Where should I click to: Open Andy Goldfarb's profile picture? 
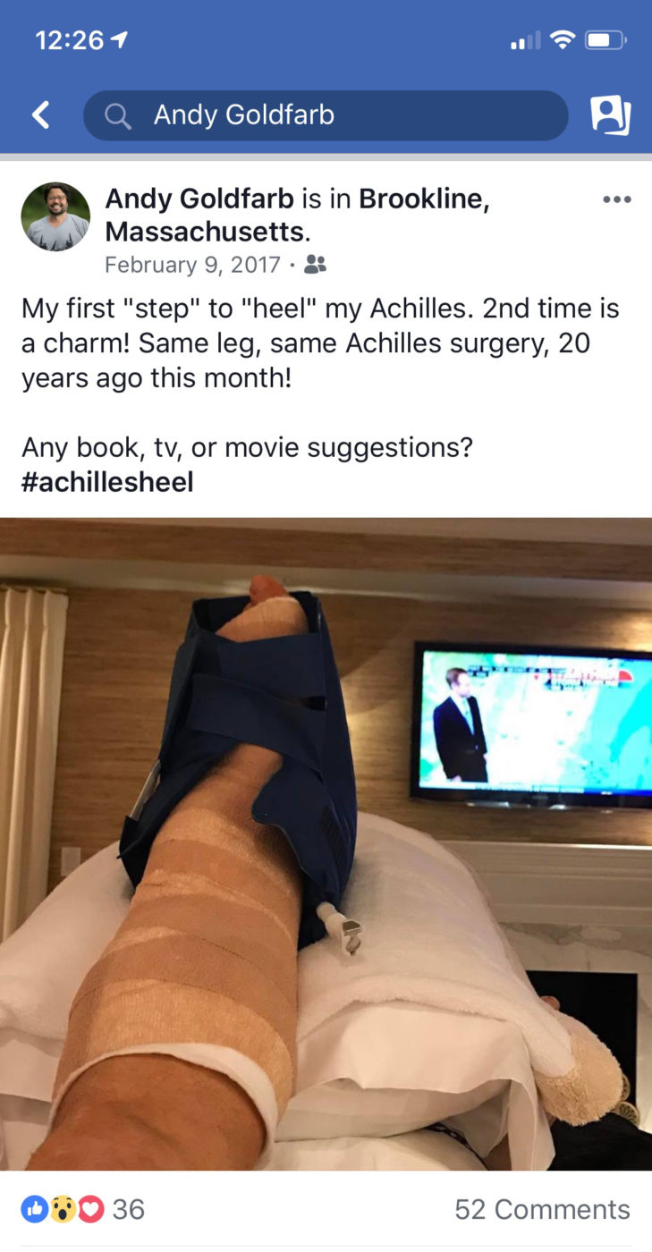[x=55, y=216]
